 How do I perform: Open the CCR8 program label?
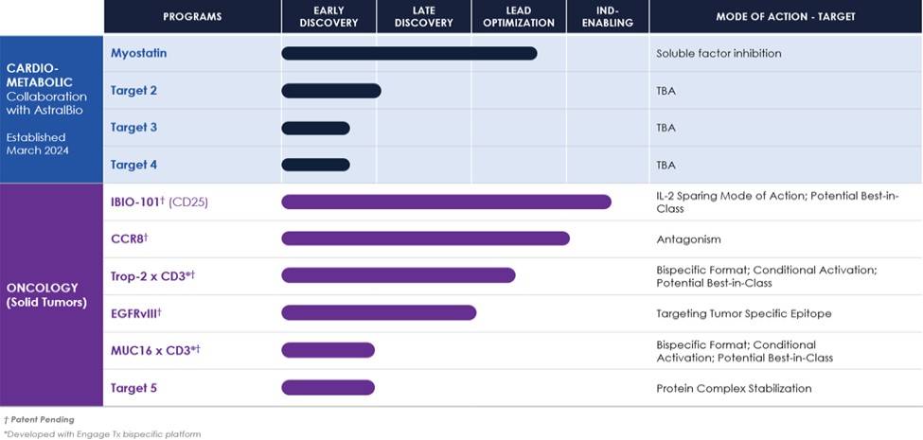click(130, 238)
